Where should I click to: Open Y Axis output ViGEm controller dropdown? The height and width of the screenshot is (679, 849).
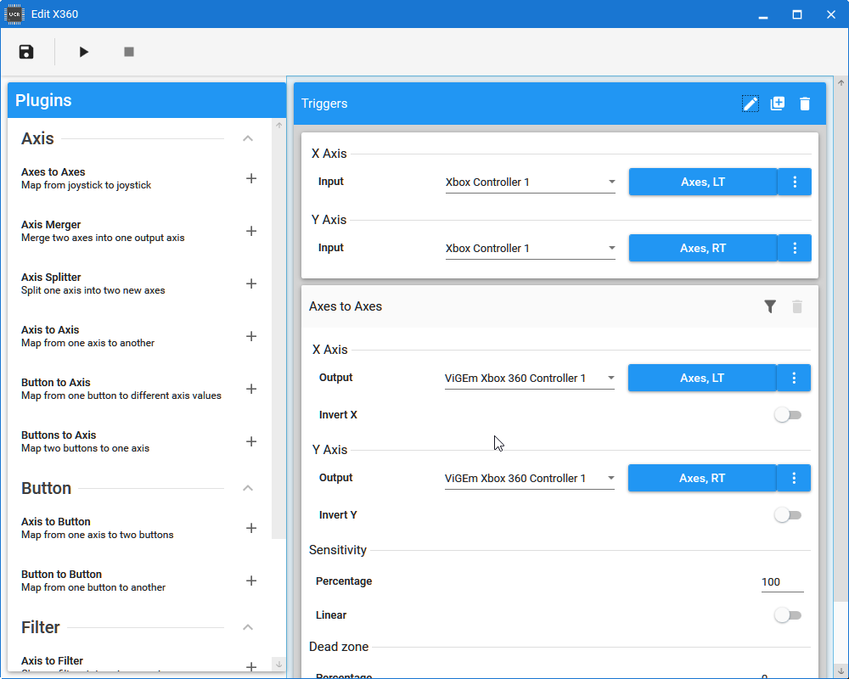[529, 479]
